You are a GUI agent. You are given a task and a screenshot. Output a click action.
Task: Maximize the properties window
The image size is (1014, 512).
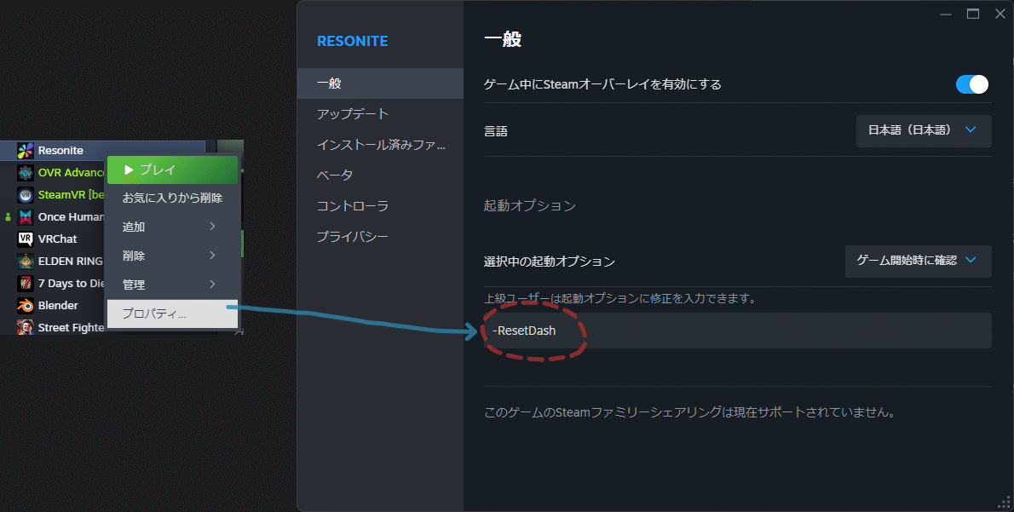pyautogui.click(x=972, y=14)
